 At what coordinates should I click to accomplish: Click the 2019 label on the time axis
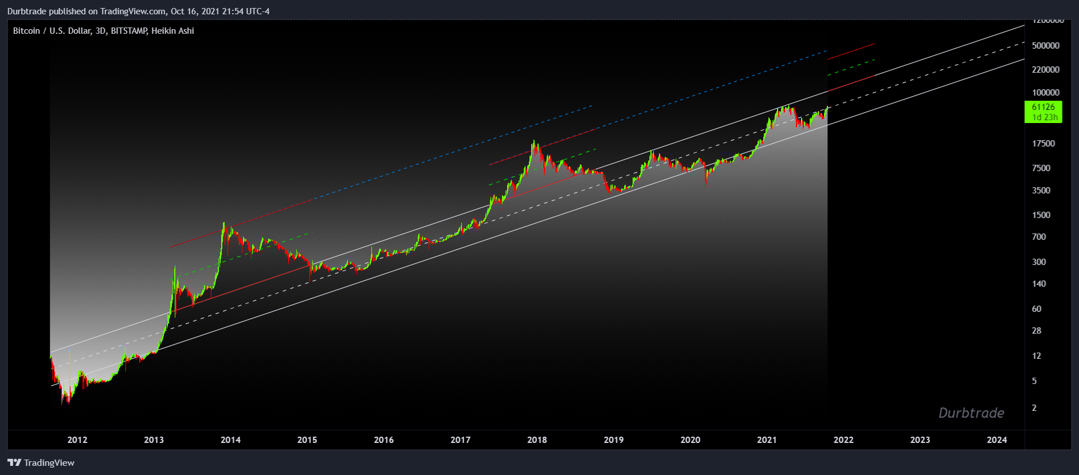(x=614, y=440)
